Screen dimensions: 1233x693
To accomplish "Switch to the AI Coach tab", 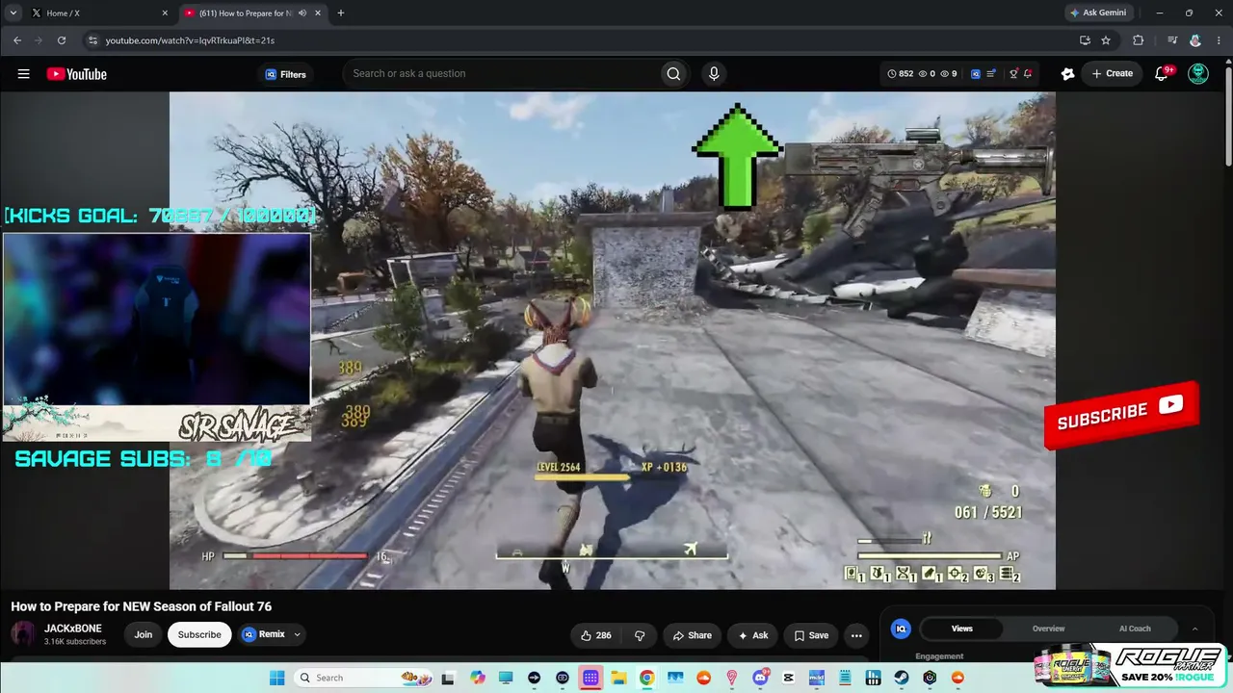I will [1135, 629].
